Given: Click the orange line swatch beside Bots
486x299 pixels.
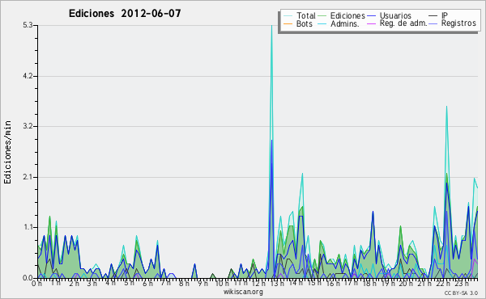Looking at the screenshot, I should point(288,23).
